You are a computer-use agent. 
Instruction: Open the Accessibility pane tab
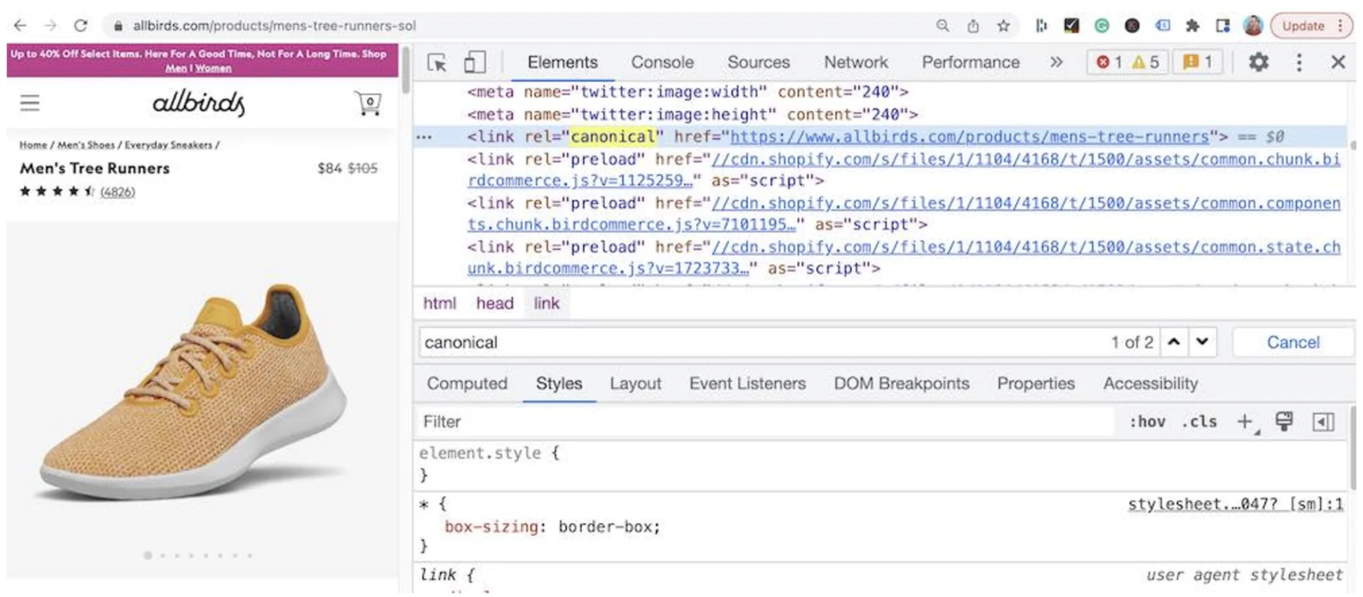[1150, 383]
